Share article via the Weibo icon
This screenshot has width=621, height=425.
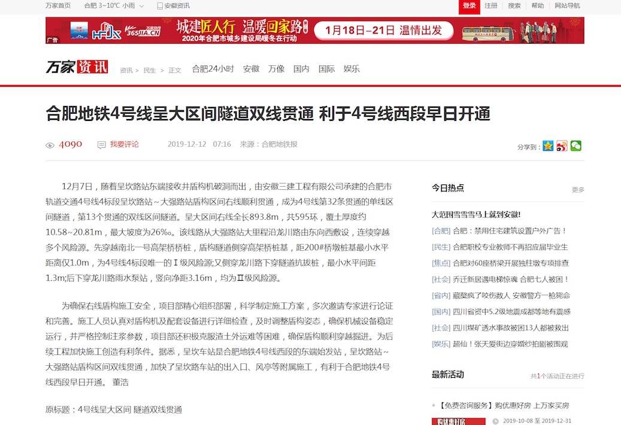click(562, 145)
